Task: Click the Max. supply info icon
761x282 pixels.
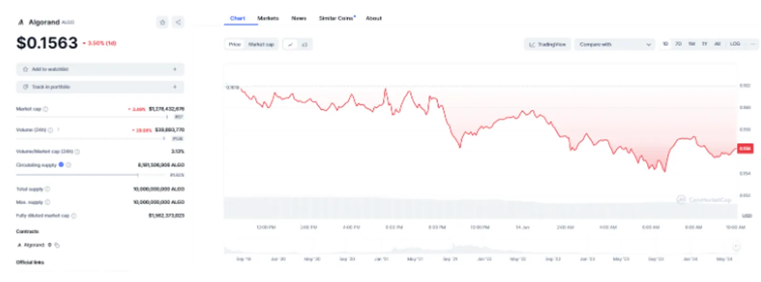Action: coord(47,202)
